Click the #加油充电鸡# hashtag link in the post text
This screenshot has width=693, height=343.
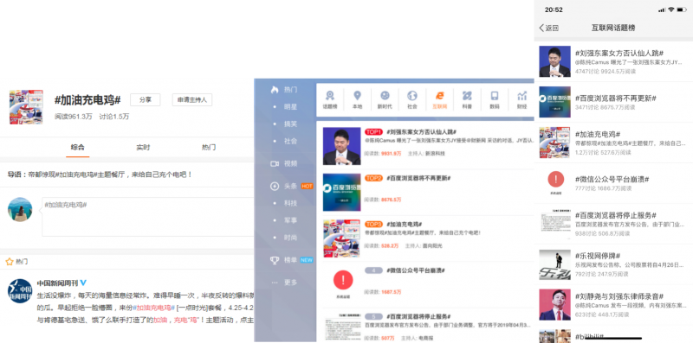pos(154,308)
